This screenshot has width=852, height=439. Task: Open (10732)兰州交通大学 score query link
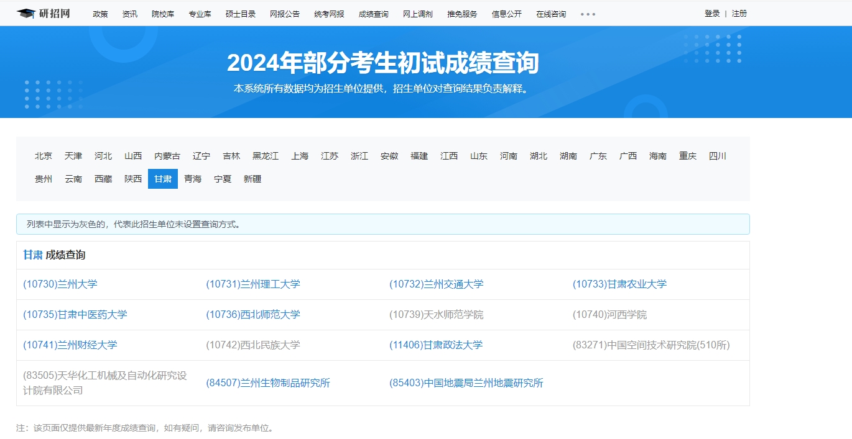pos(437,284)
